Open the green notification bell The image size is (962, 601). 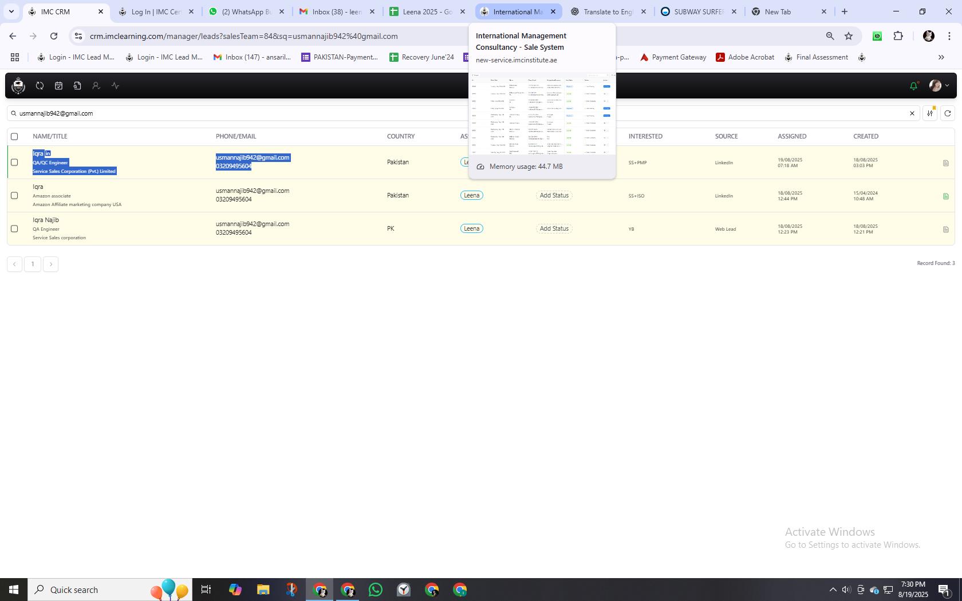[913, 86]
